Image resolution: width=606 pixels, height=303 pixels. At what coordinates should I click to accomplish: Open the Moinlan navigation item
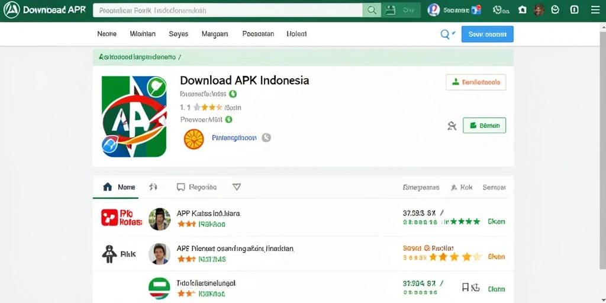(143, 34)
